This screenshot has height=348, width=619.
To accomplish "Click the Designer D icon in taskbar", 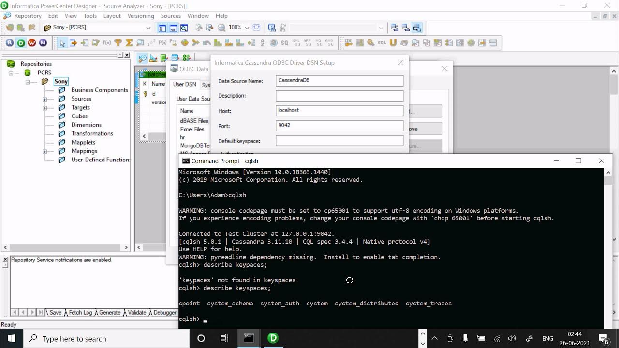I will click(x=273, y=338).
